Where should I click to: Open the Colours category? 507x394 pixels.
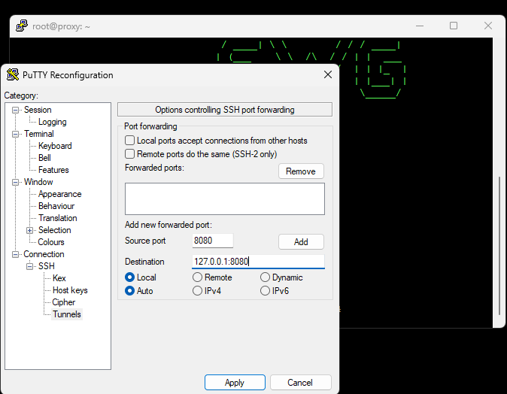51,242
